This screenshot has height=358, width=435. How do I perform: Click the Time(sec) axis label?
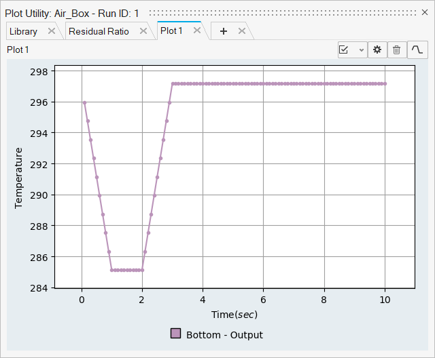click(x=234, y=315)
